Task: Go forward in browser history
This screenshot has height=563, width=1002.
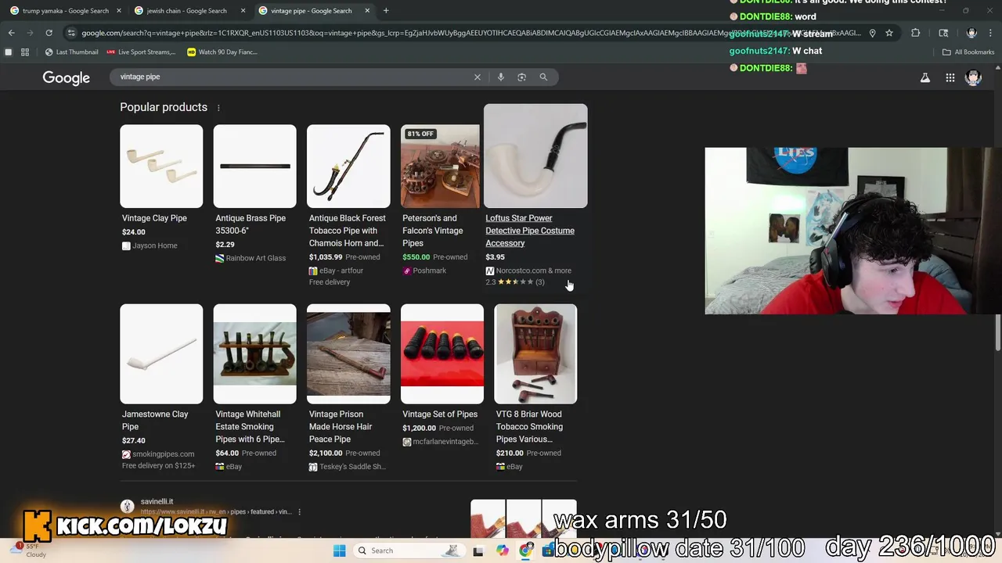Action: [30, 33]
